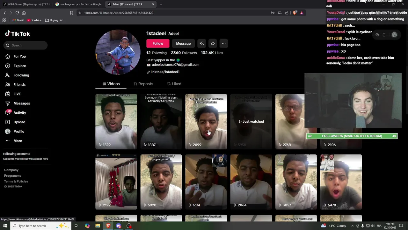This screenshot has height=230, width=408.
Task: Open the video with 1529 views
Action: pos(116,121)
